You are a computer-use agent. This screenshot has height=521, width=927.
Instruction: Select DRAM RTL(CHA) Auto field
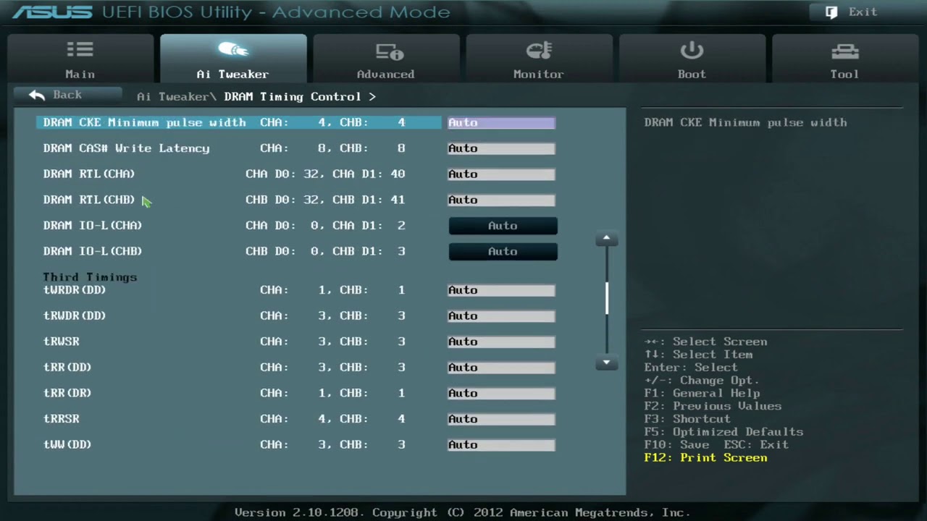tap(501, 174)
